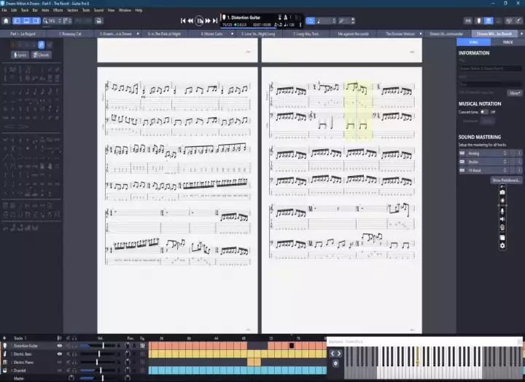The width and height of the screenshot is (525, 382).
Task: Open Distortion Guitar equalizer icon
Action: (x=143, y=346)
